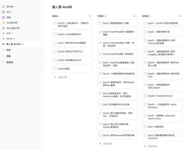Click the blue 鐵人賽-KorGE project dot

pos(3,44)
